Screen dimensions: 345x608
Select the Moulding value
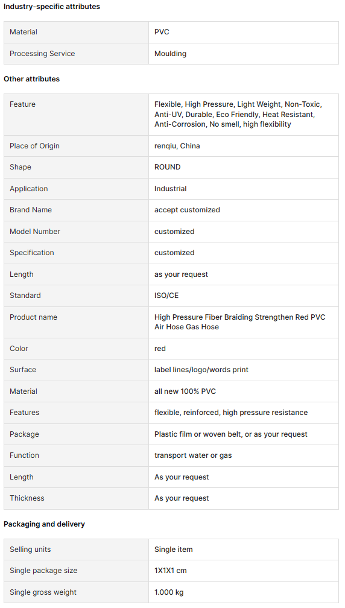(170, 54)
